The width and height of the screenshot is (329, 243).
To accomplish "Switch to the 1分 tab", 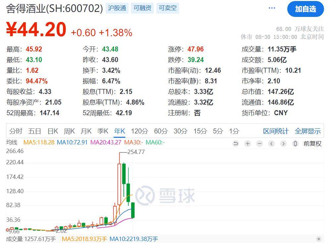I will tap(234, 131).
